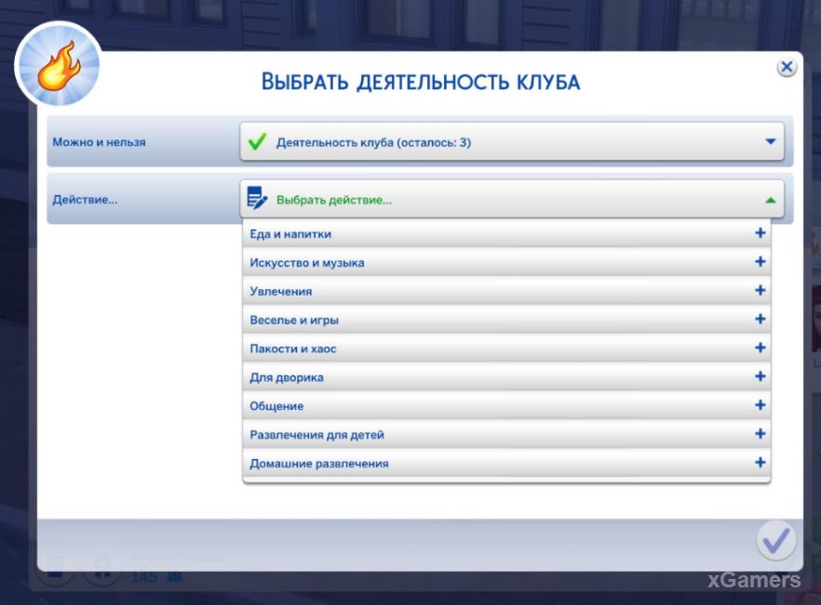821x605 pixels.
Task: Expand Искусство и музыка with plus icon
Action: click(x=760, y=262)
